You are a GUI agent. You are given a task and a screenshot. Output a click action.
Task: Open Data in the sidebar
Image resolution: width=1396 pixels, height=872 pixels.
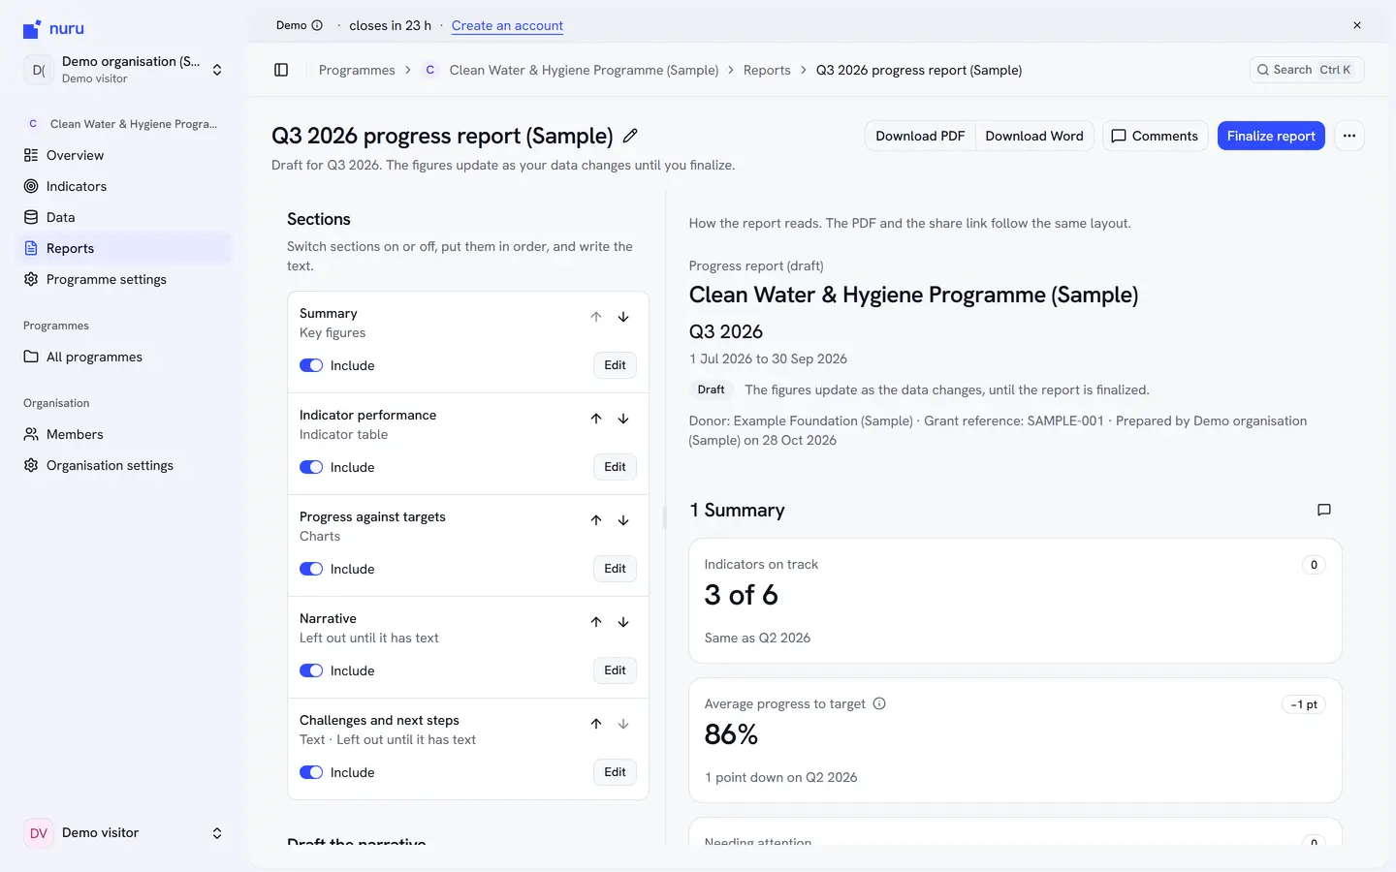pos(124,217)
